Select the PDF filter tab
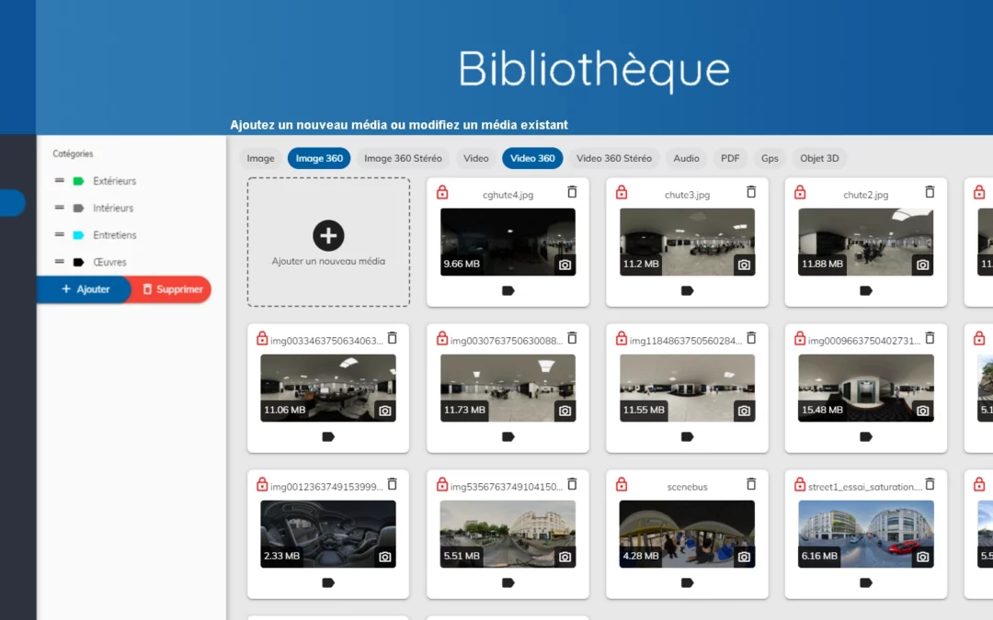Image resolution: width=993 pixels, height=620 pixels. point(729,158)
